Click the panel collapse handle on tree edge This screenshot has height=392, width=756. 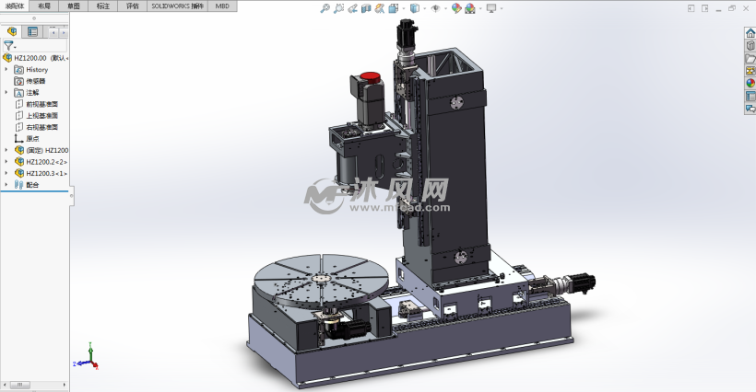(71, 196)
